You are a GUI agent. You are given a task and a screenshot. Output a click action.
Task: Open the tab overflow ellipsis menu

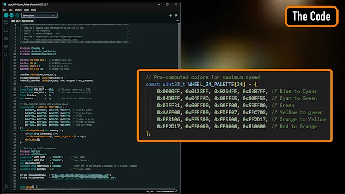[177, 20]
